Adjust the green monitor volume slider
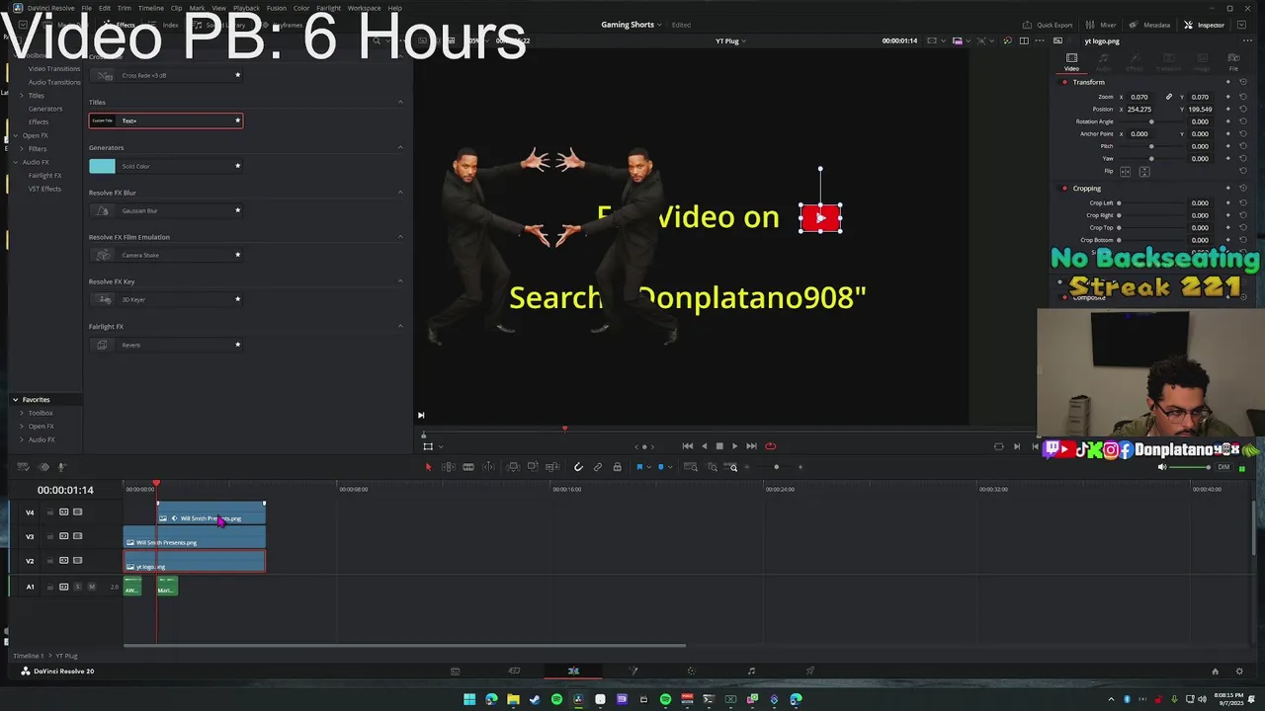The image size is (1265, 711). pos(1191,467)
